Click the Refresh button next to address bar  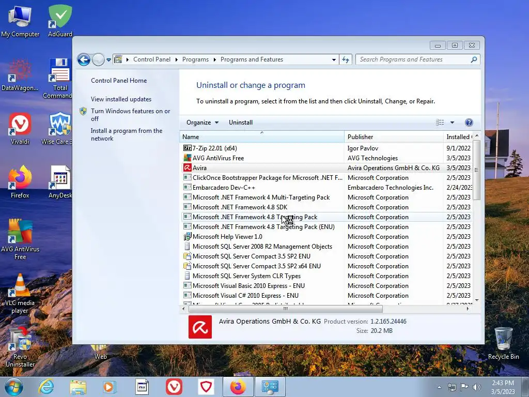click(346, 60)
